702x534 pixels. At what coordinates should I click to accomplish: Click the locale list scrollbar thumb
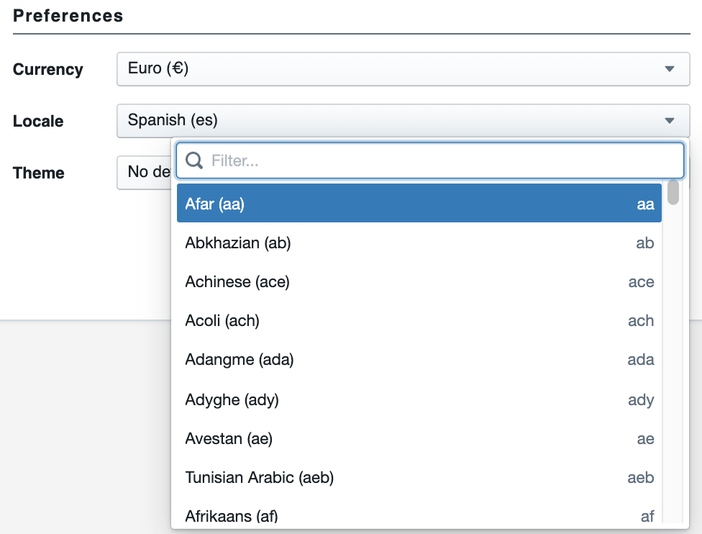click(673, 192)
